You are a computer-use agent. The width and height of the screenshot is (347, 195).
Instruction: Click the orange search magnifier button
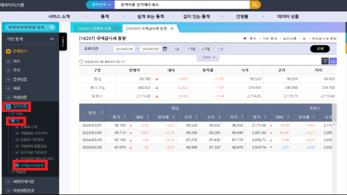click(x=255, y=5)
